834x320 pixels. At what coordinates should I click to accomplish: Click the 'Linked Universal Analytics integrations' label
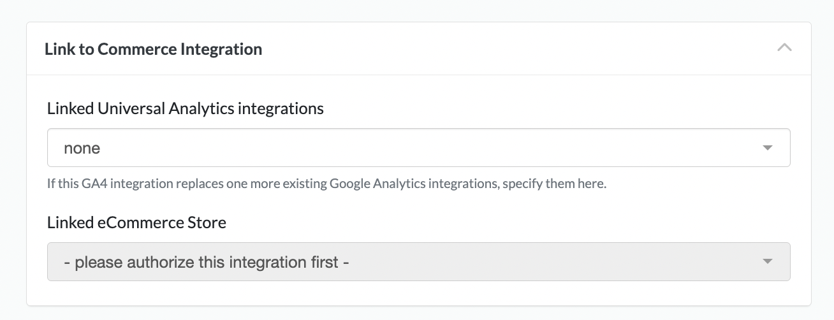(185, 108)
